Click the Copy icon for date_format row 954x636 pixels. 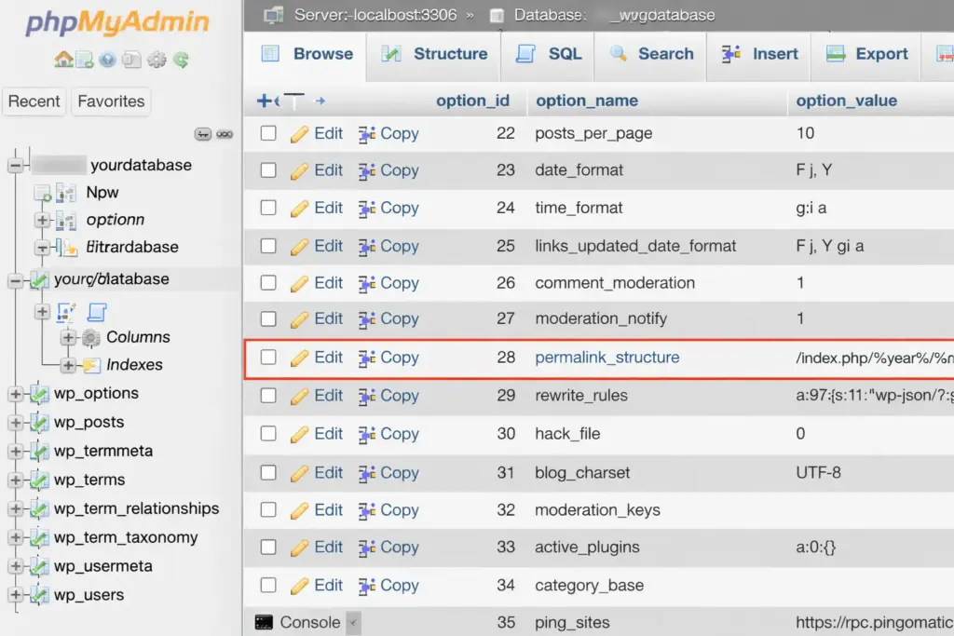click(367, 171)
